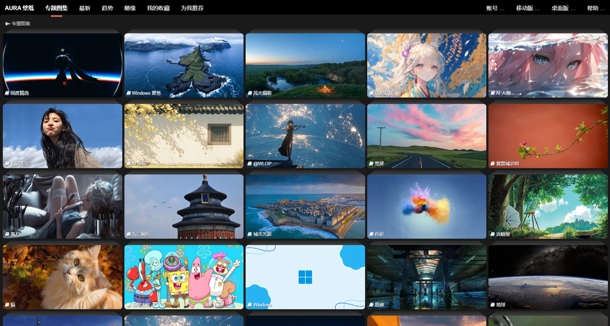This screenshot has width=610, height=326.
Task: Expand the 移动版 dropdown menu
Action: (x=527, y=8)
